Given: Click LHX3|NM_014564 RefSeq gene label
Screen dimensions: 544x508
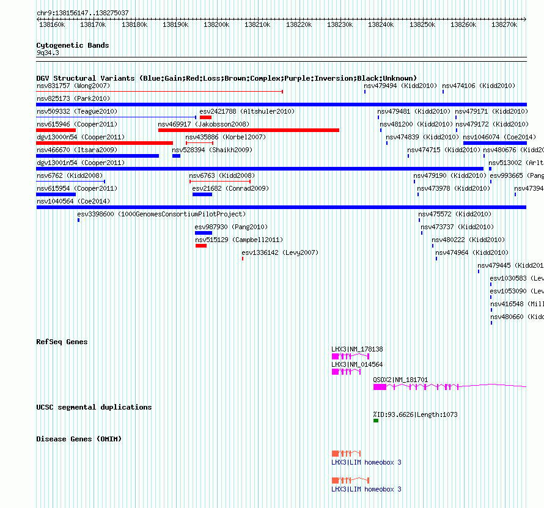Looking at the screenshot, I should 357,364.
